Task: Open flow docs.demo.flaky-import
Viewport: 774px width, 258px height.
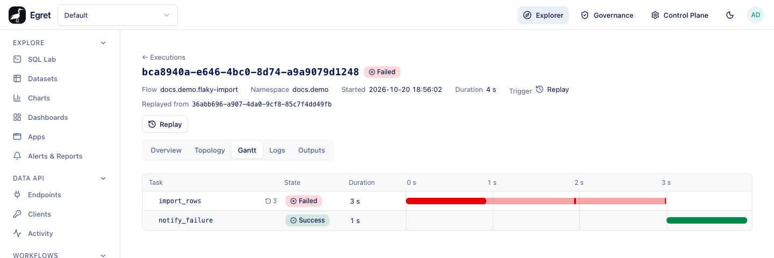Action: pos(199,90)
